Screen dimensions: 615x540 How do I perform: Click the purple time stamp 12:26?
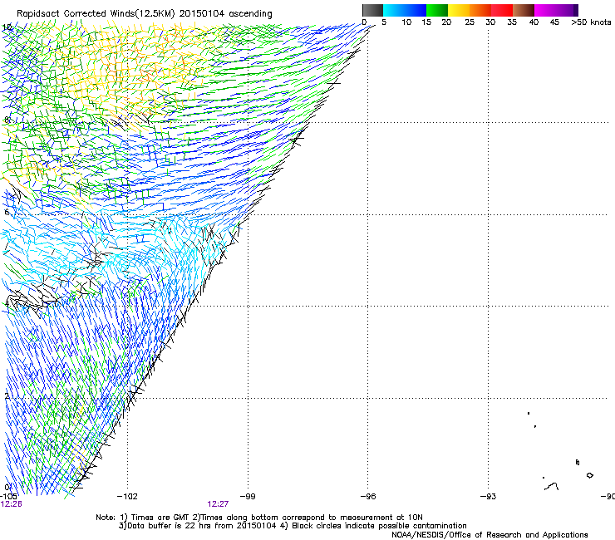tap(12, 504)
